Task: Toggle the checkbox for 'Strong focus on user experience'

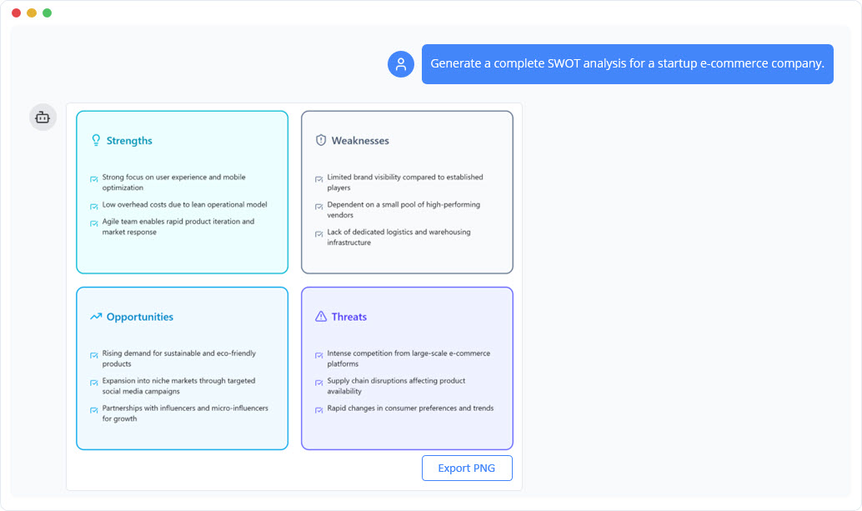Action: (x=93, y=179)
